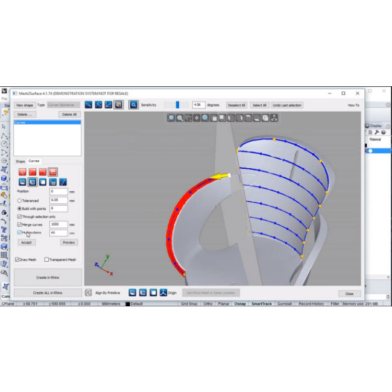Click the fifth blue curve icon
This screenshot has width=392, height=392.
63,182
